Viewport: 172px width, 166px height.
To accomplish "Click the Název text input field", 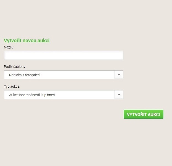I will (63, 55).
